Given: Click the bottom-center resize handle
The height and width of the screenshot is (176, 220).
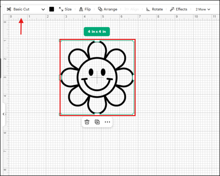Looking at the screenshot, I should click(97, 114).
